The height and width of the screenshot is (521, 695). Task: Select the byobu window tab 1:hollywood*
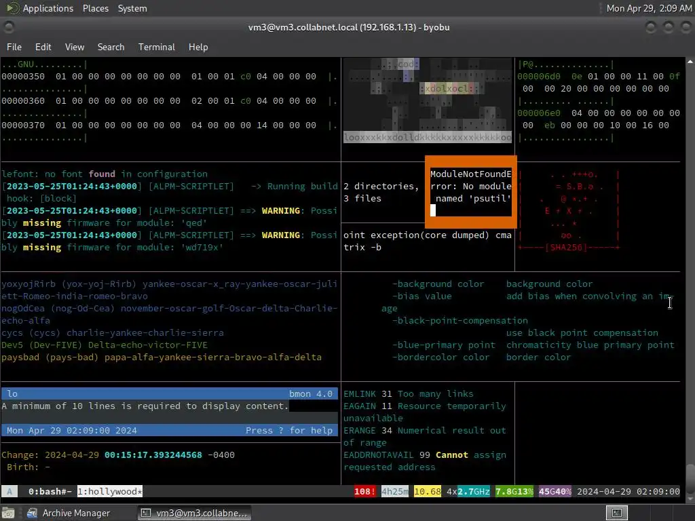(110, 491)
